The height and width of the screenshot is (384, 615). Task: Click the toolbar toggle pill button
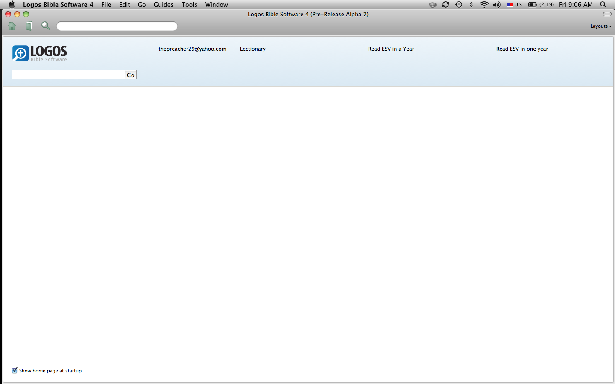(607, 14)
